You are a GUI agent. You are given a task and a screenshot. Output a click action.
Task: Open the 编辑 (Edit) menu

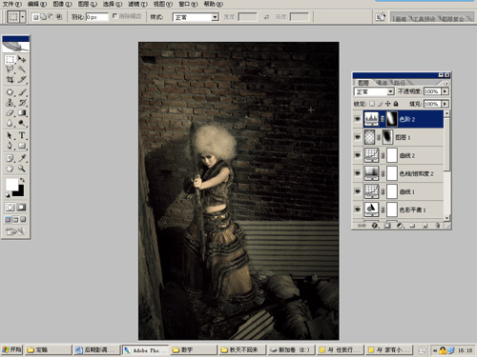tap(37, 4)
